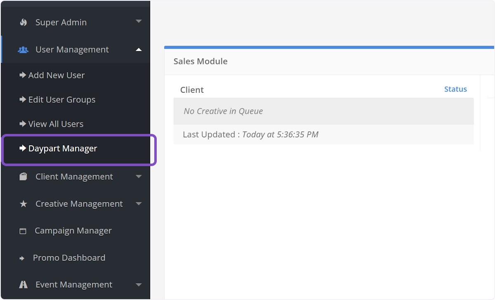Click the letter A icon for Event Management
This screenshot has width=495, height=300.
(x=23, y=284)
